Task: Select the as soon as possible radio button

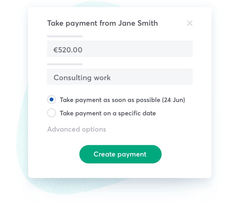Action: [x=51, y=100]
